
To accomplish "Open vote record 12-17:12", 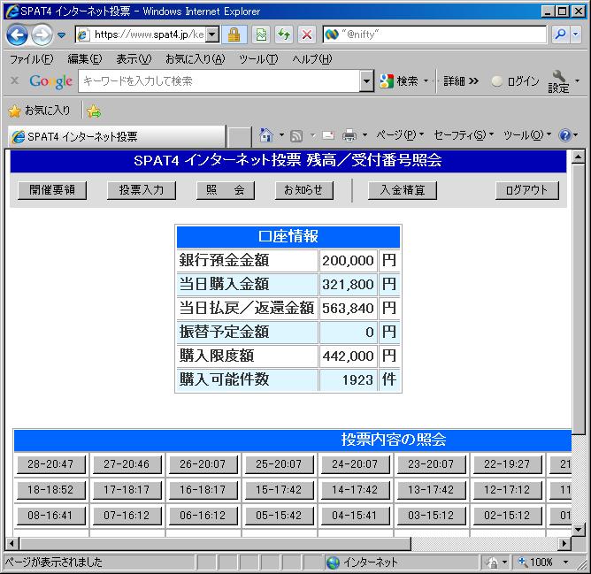I will [507, 490].
